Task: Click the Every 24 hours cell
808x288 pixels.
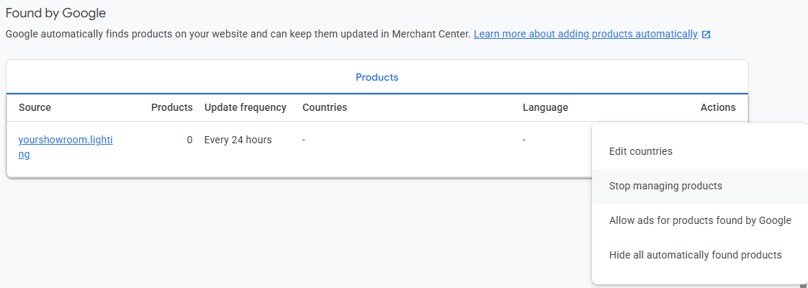Action: 238,140
